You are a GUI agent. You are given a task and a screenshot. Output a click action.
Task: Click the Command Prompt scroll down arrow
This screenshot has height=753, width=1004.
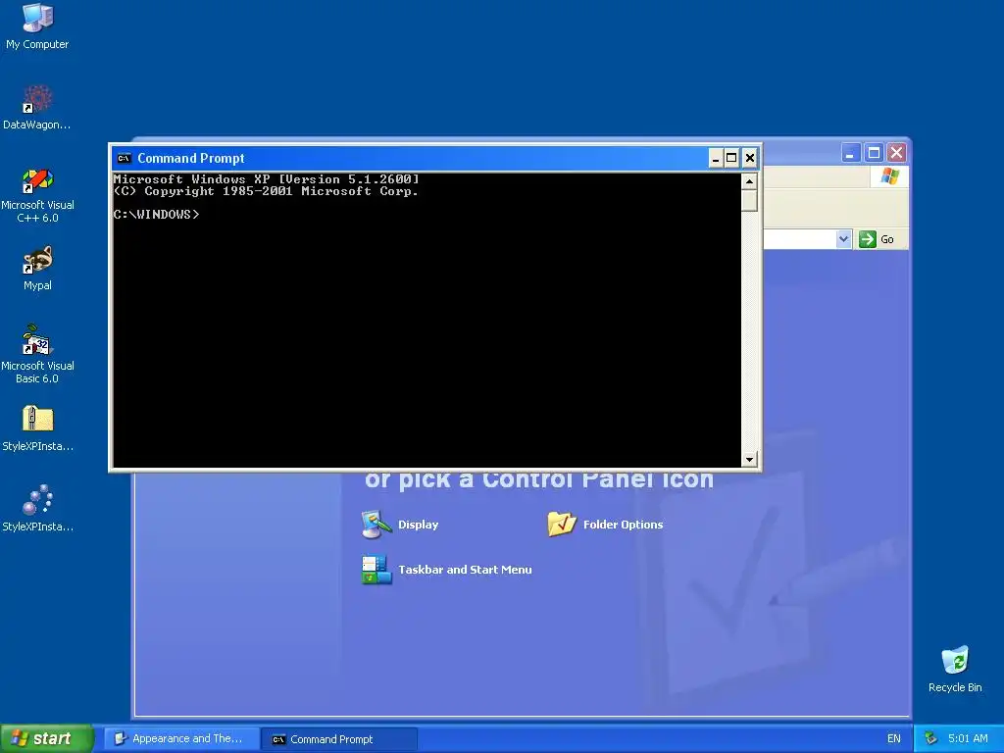coord(749,459)
